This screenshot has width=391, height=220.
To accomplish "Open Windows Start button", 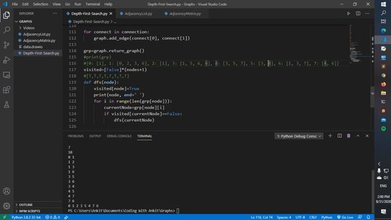I will [383, 4].
